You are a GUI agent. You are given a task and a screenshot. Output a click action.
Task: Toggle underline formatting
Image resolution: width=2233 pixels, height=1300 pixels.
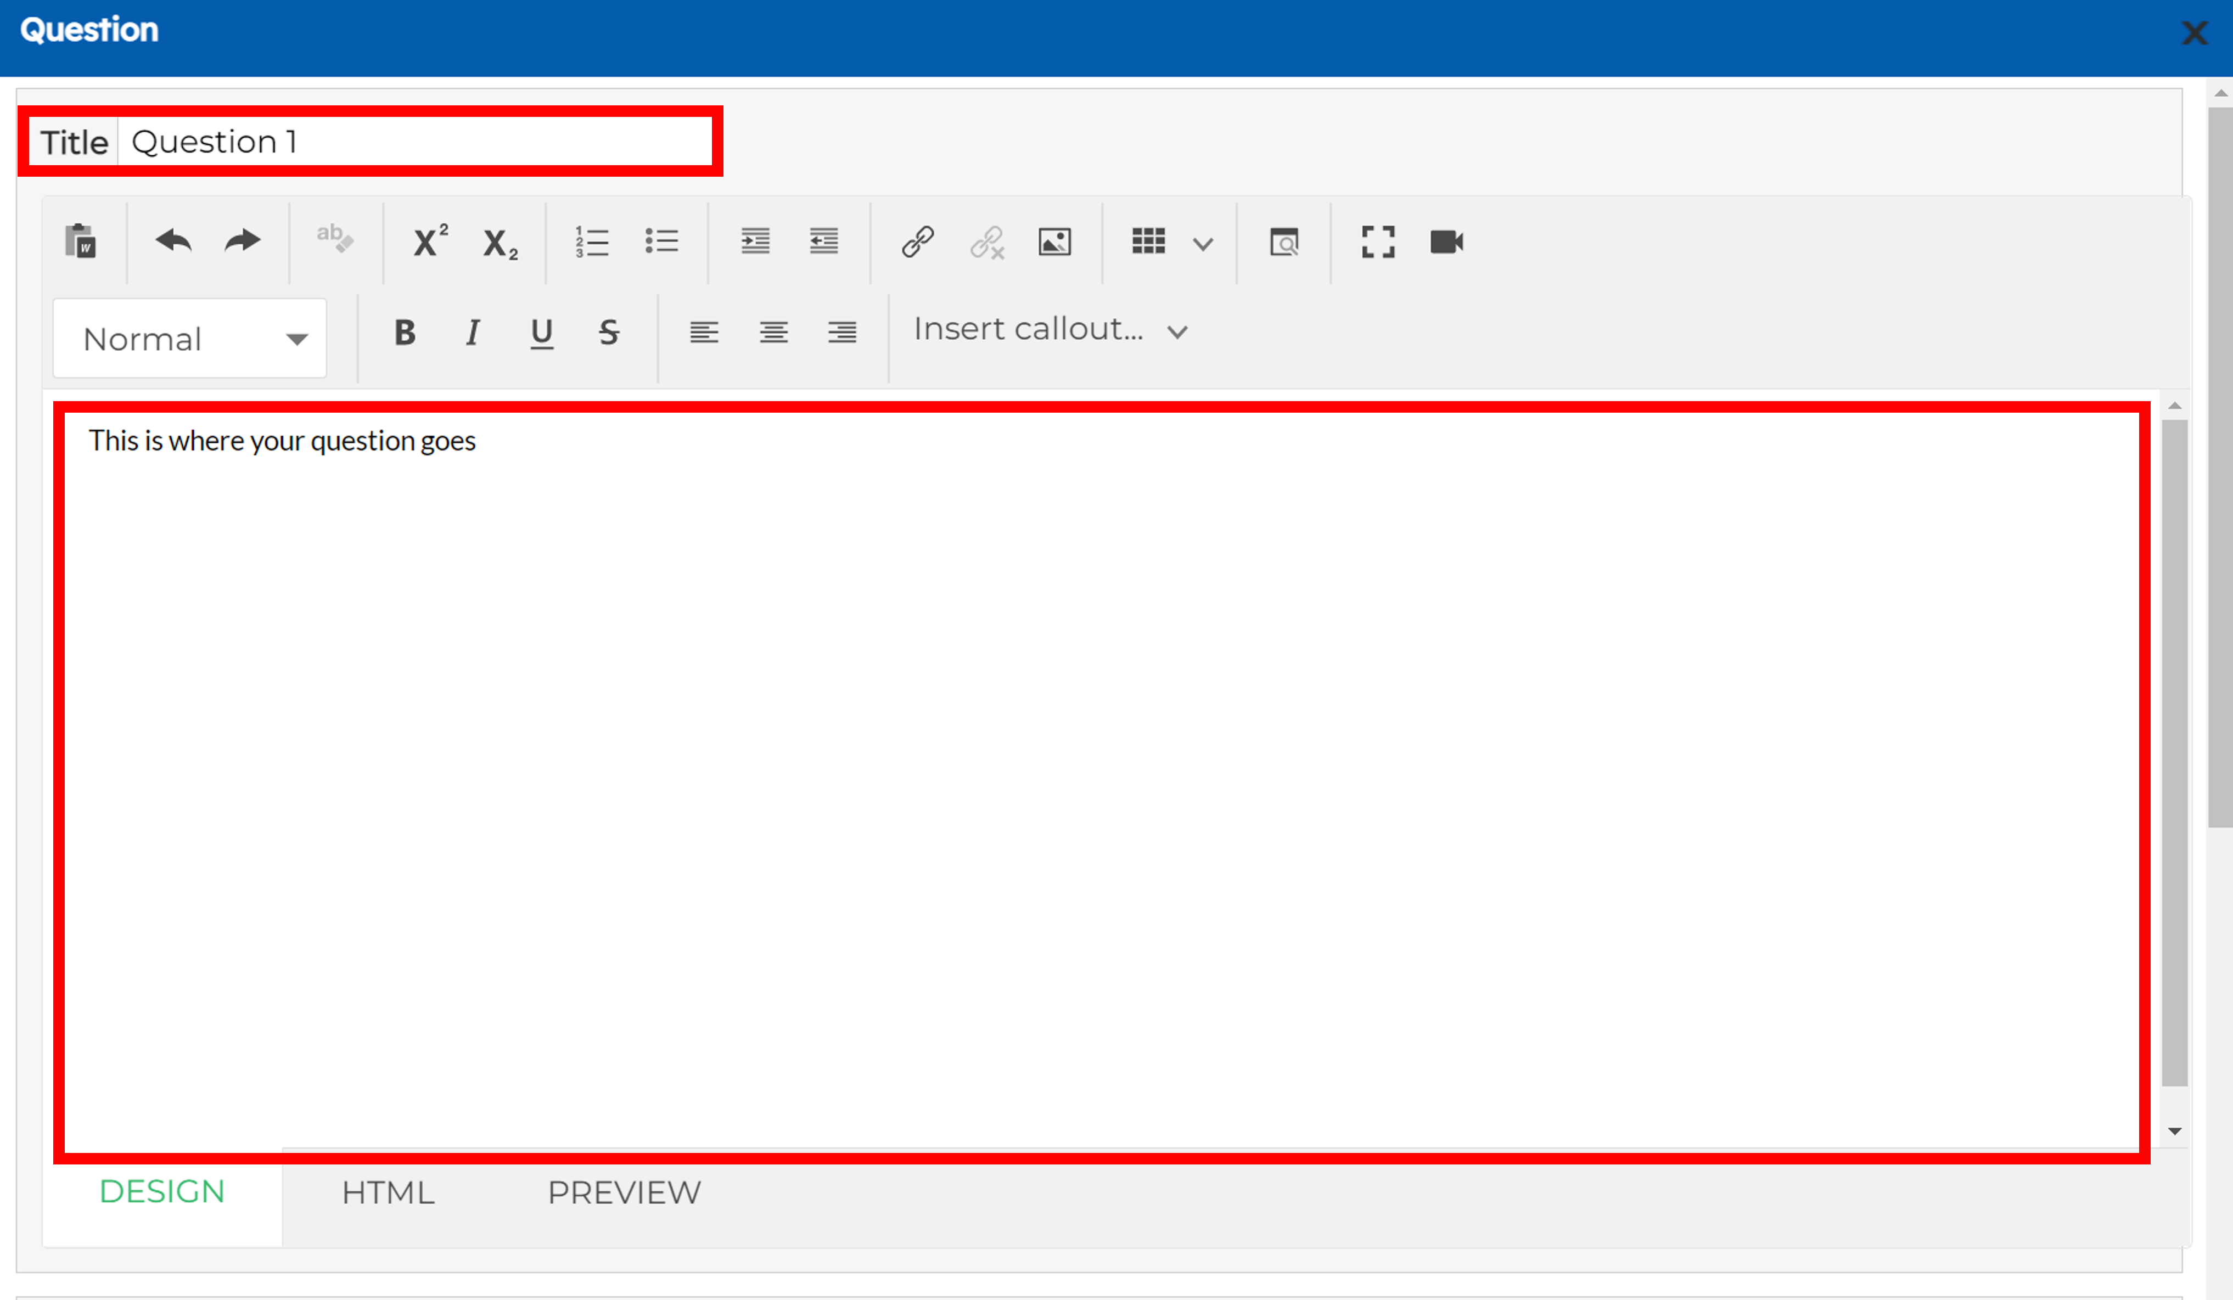tap(541, 333)
